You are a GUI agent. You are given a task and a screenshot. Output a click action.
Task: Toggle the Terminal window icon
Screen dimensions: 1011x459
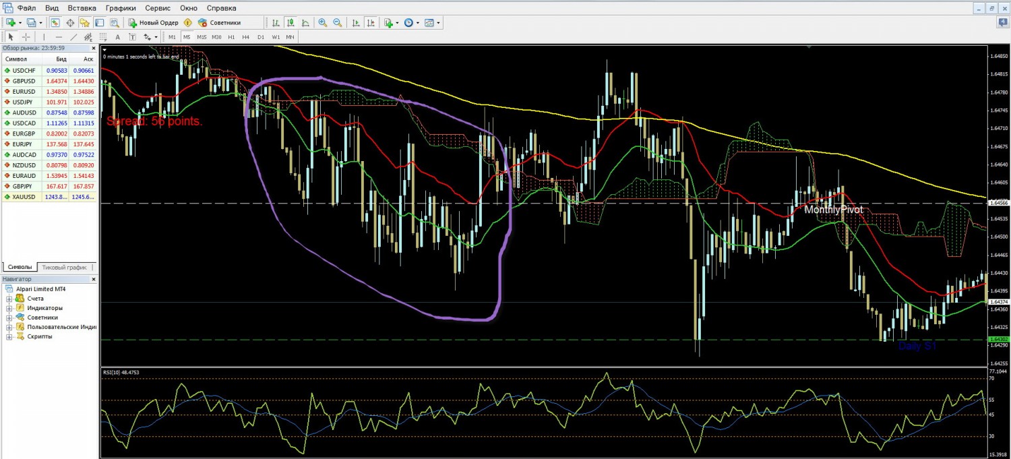coord(99,22)
